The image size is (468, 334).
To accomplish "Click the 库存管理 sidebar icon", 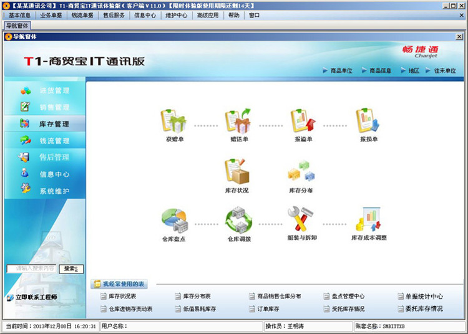I will [24, 123].
